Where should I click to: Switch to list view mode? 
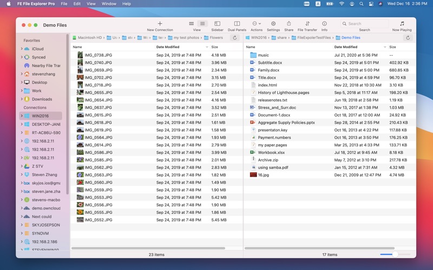coord(202,24)
